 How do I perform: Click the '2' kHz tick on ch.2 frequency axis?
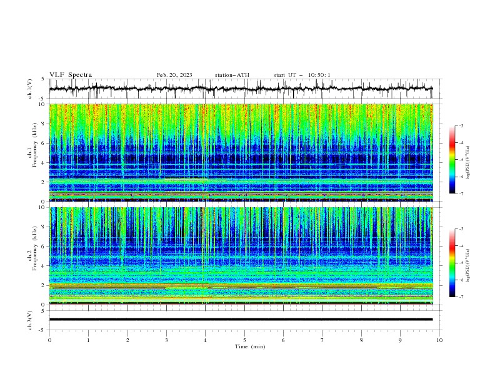[44, 285]
